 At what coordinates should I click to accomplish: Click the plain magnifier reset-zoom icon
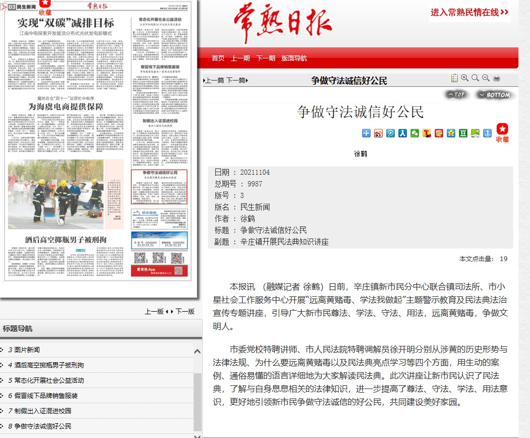pyautogui.click(x=475, y=78)
